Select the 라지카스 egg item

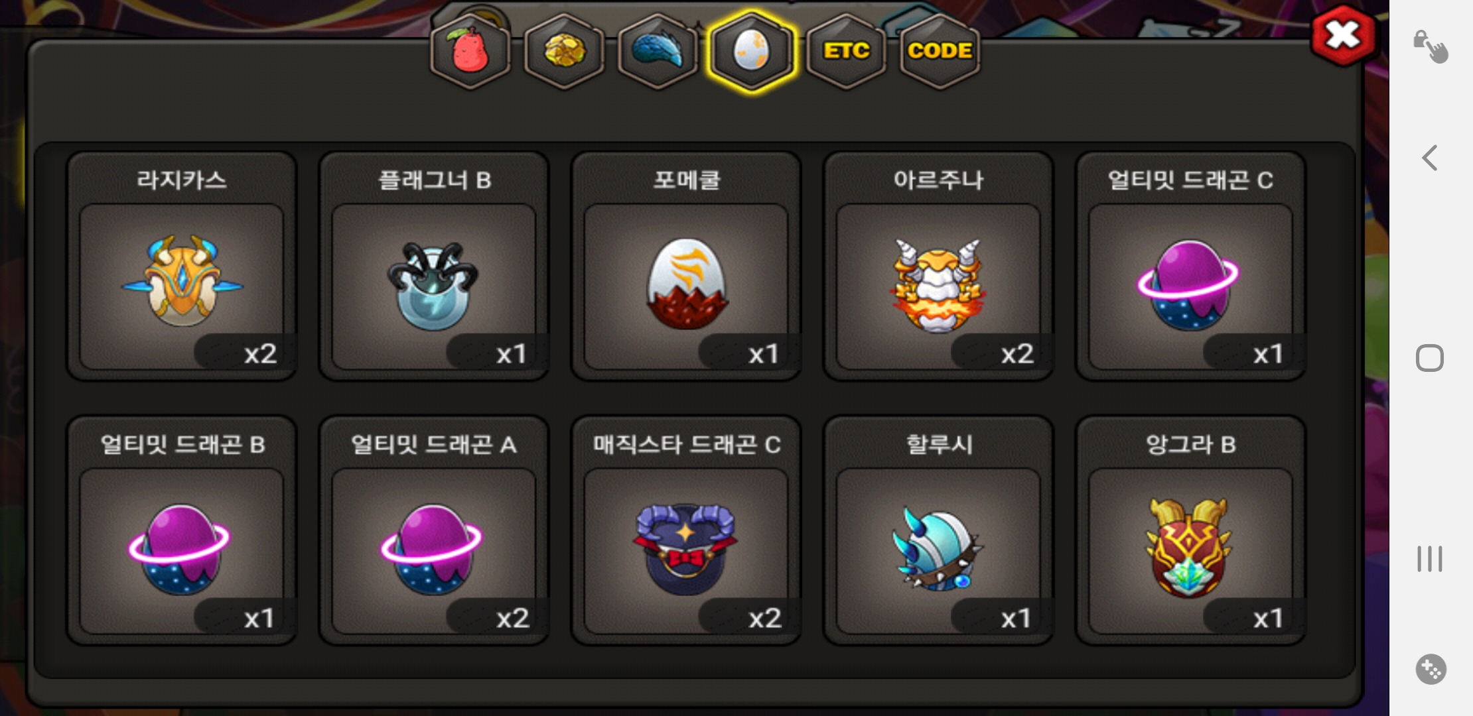pyautogui.click(x=181, y=267)
